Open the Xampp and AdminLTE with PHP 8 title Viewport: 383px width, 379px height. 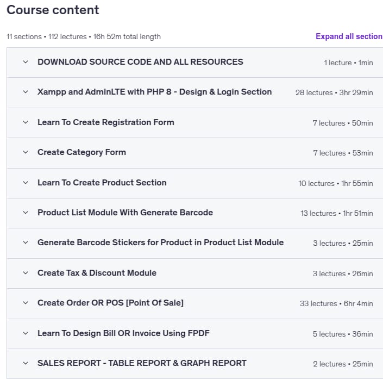tap(155, 92)
